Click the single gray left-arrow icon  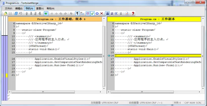56,13
